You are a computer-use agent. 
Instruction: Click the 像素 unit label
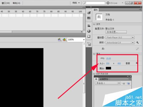(x=128, y=63)
